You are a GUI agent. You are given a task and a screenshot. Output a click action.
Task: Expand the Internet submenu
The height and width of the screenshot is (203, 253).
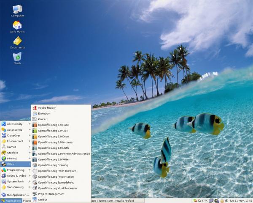click(x=16, y=159)
